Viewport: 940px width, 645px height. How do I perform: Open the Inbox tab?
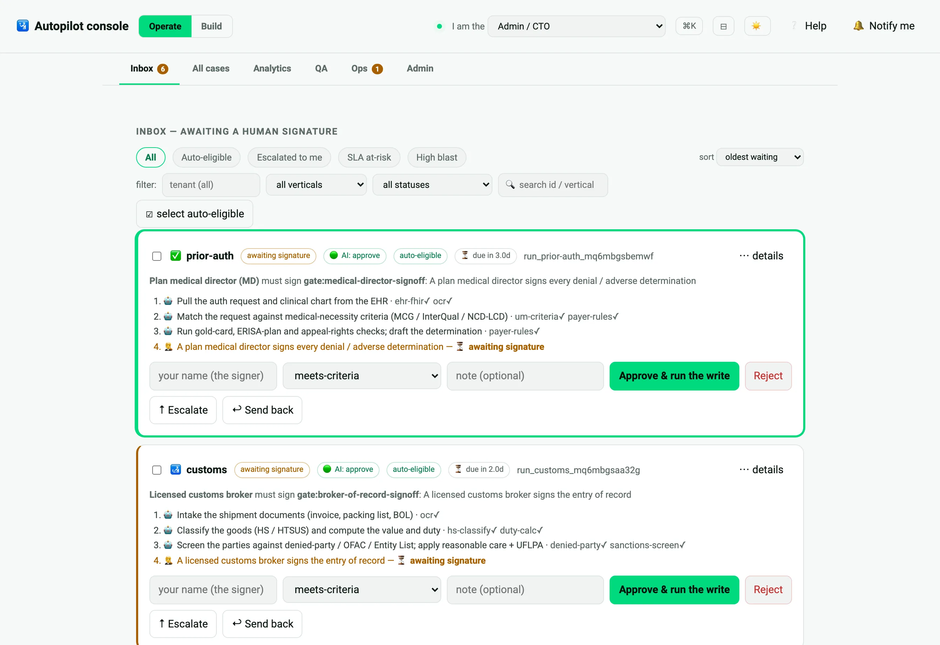coord(149,69)
